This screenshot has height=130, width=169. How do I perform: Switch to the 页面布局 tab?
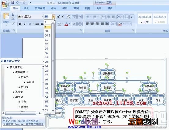pyautogui.click(x=40, y=9)
